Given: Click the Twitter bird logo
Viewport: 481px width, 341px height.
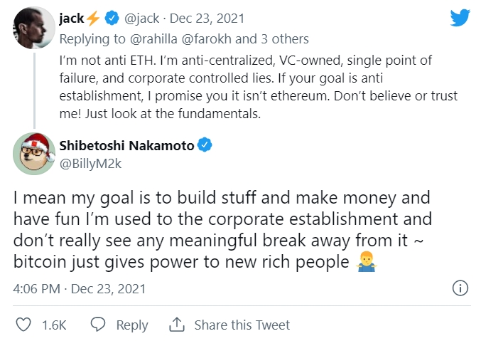Looking at the screenshot, I should click(x=460, y=18).
